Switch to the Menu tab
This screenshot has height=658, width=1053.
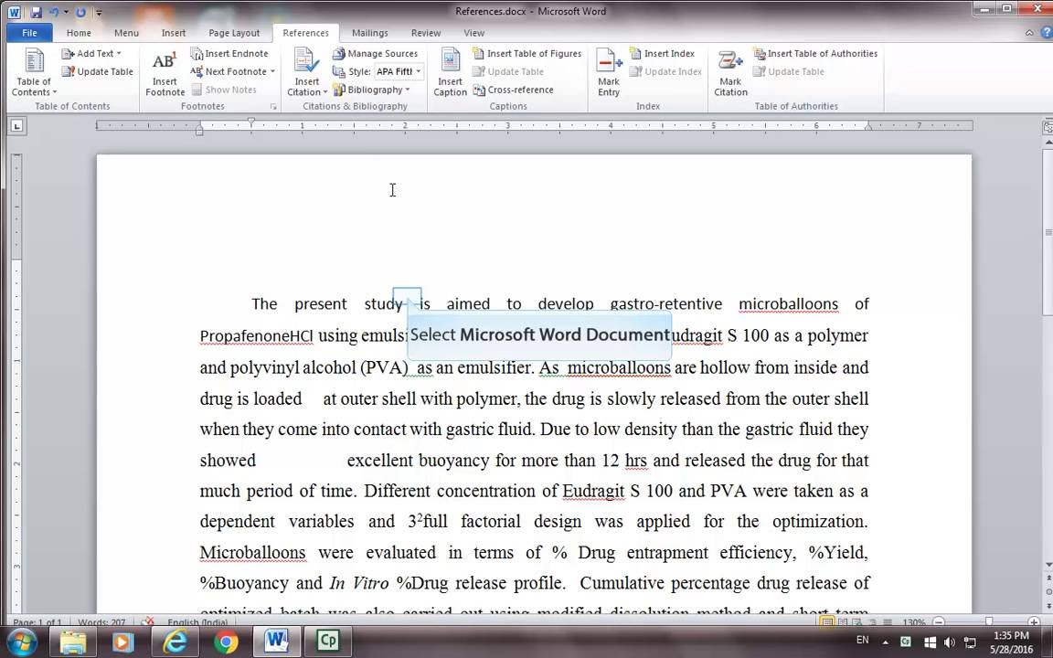(x=126, y=33)
